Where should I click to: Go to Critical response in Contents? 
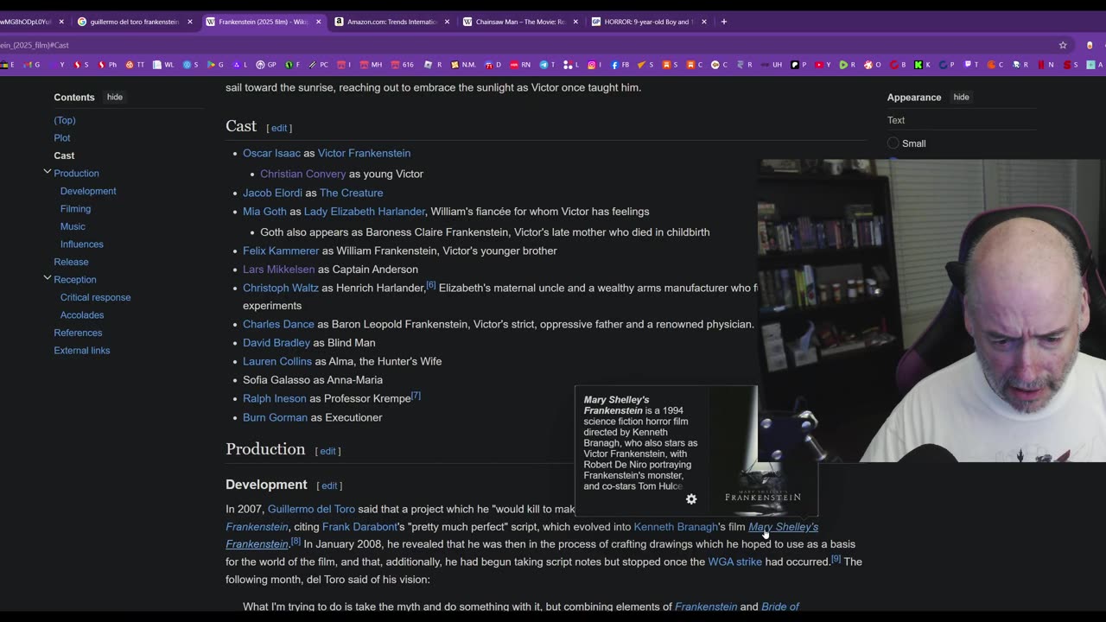(96, 297)
